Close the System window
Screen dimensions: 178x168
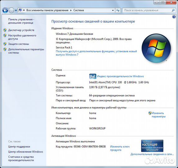pos(171,2)
